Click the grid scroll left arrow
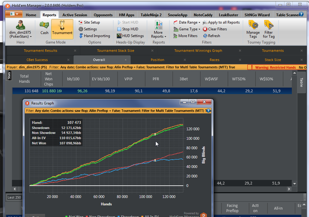This screenshot has width=309, height=217. [x=15, y=189]
